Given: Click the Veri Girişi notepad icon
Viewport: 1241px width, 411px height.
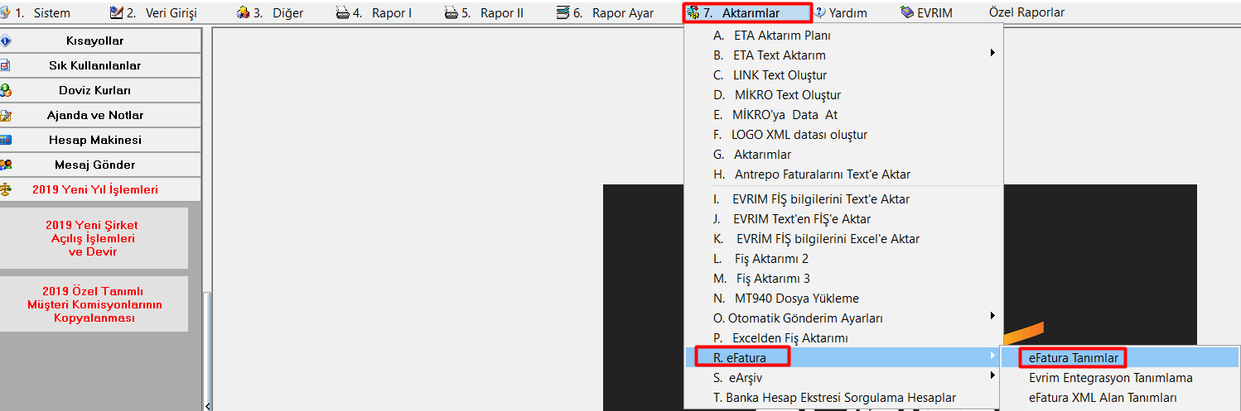Looking at the screenshot, I should tap(116, 12).
